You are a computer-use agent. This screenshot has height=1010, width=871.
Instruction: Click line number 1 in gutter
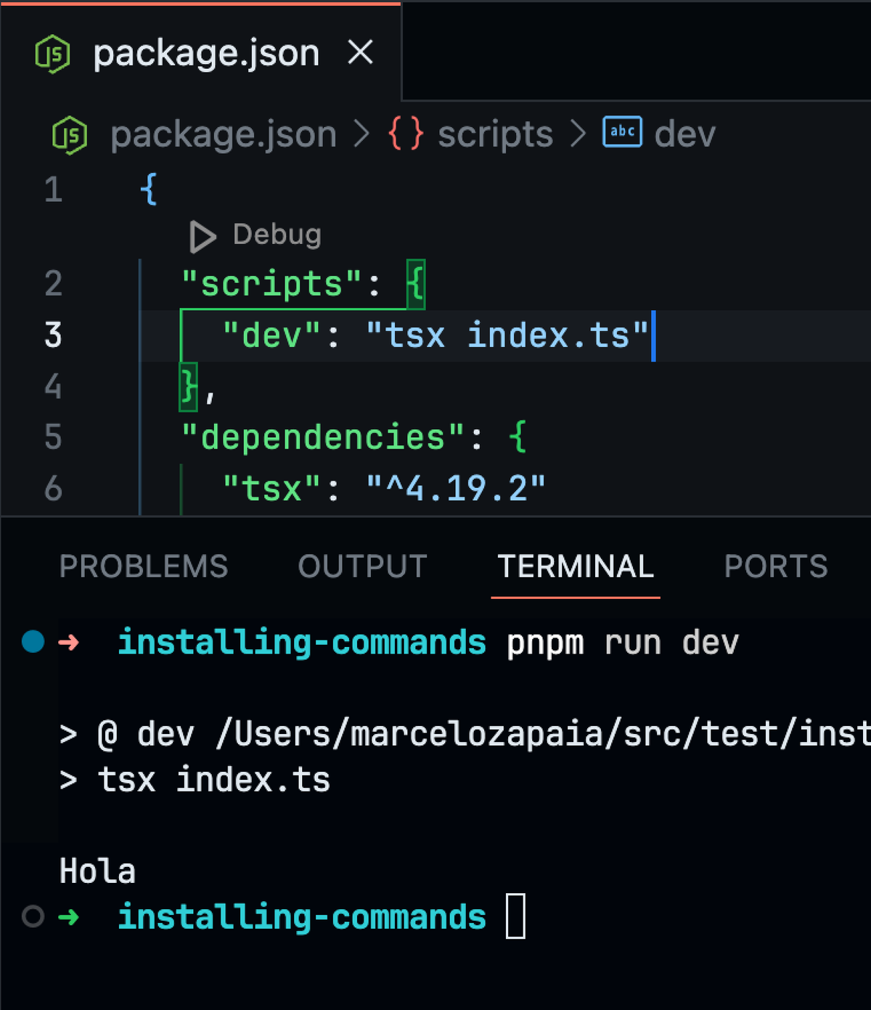pyautogui.click(x=53, y=190)
